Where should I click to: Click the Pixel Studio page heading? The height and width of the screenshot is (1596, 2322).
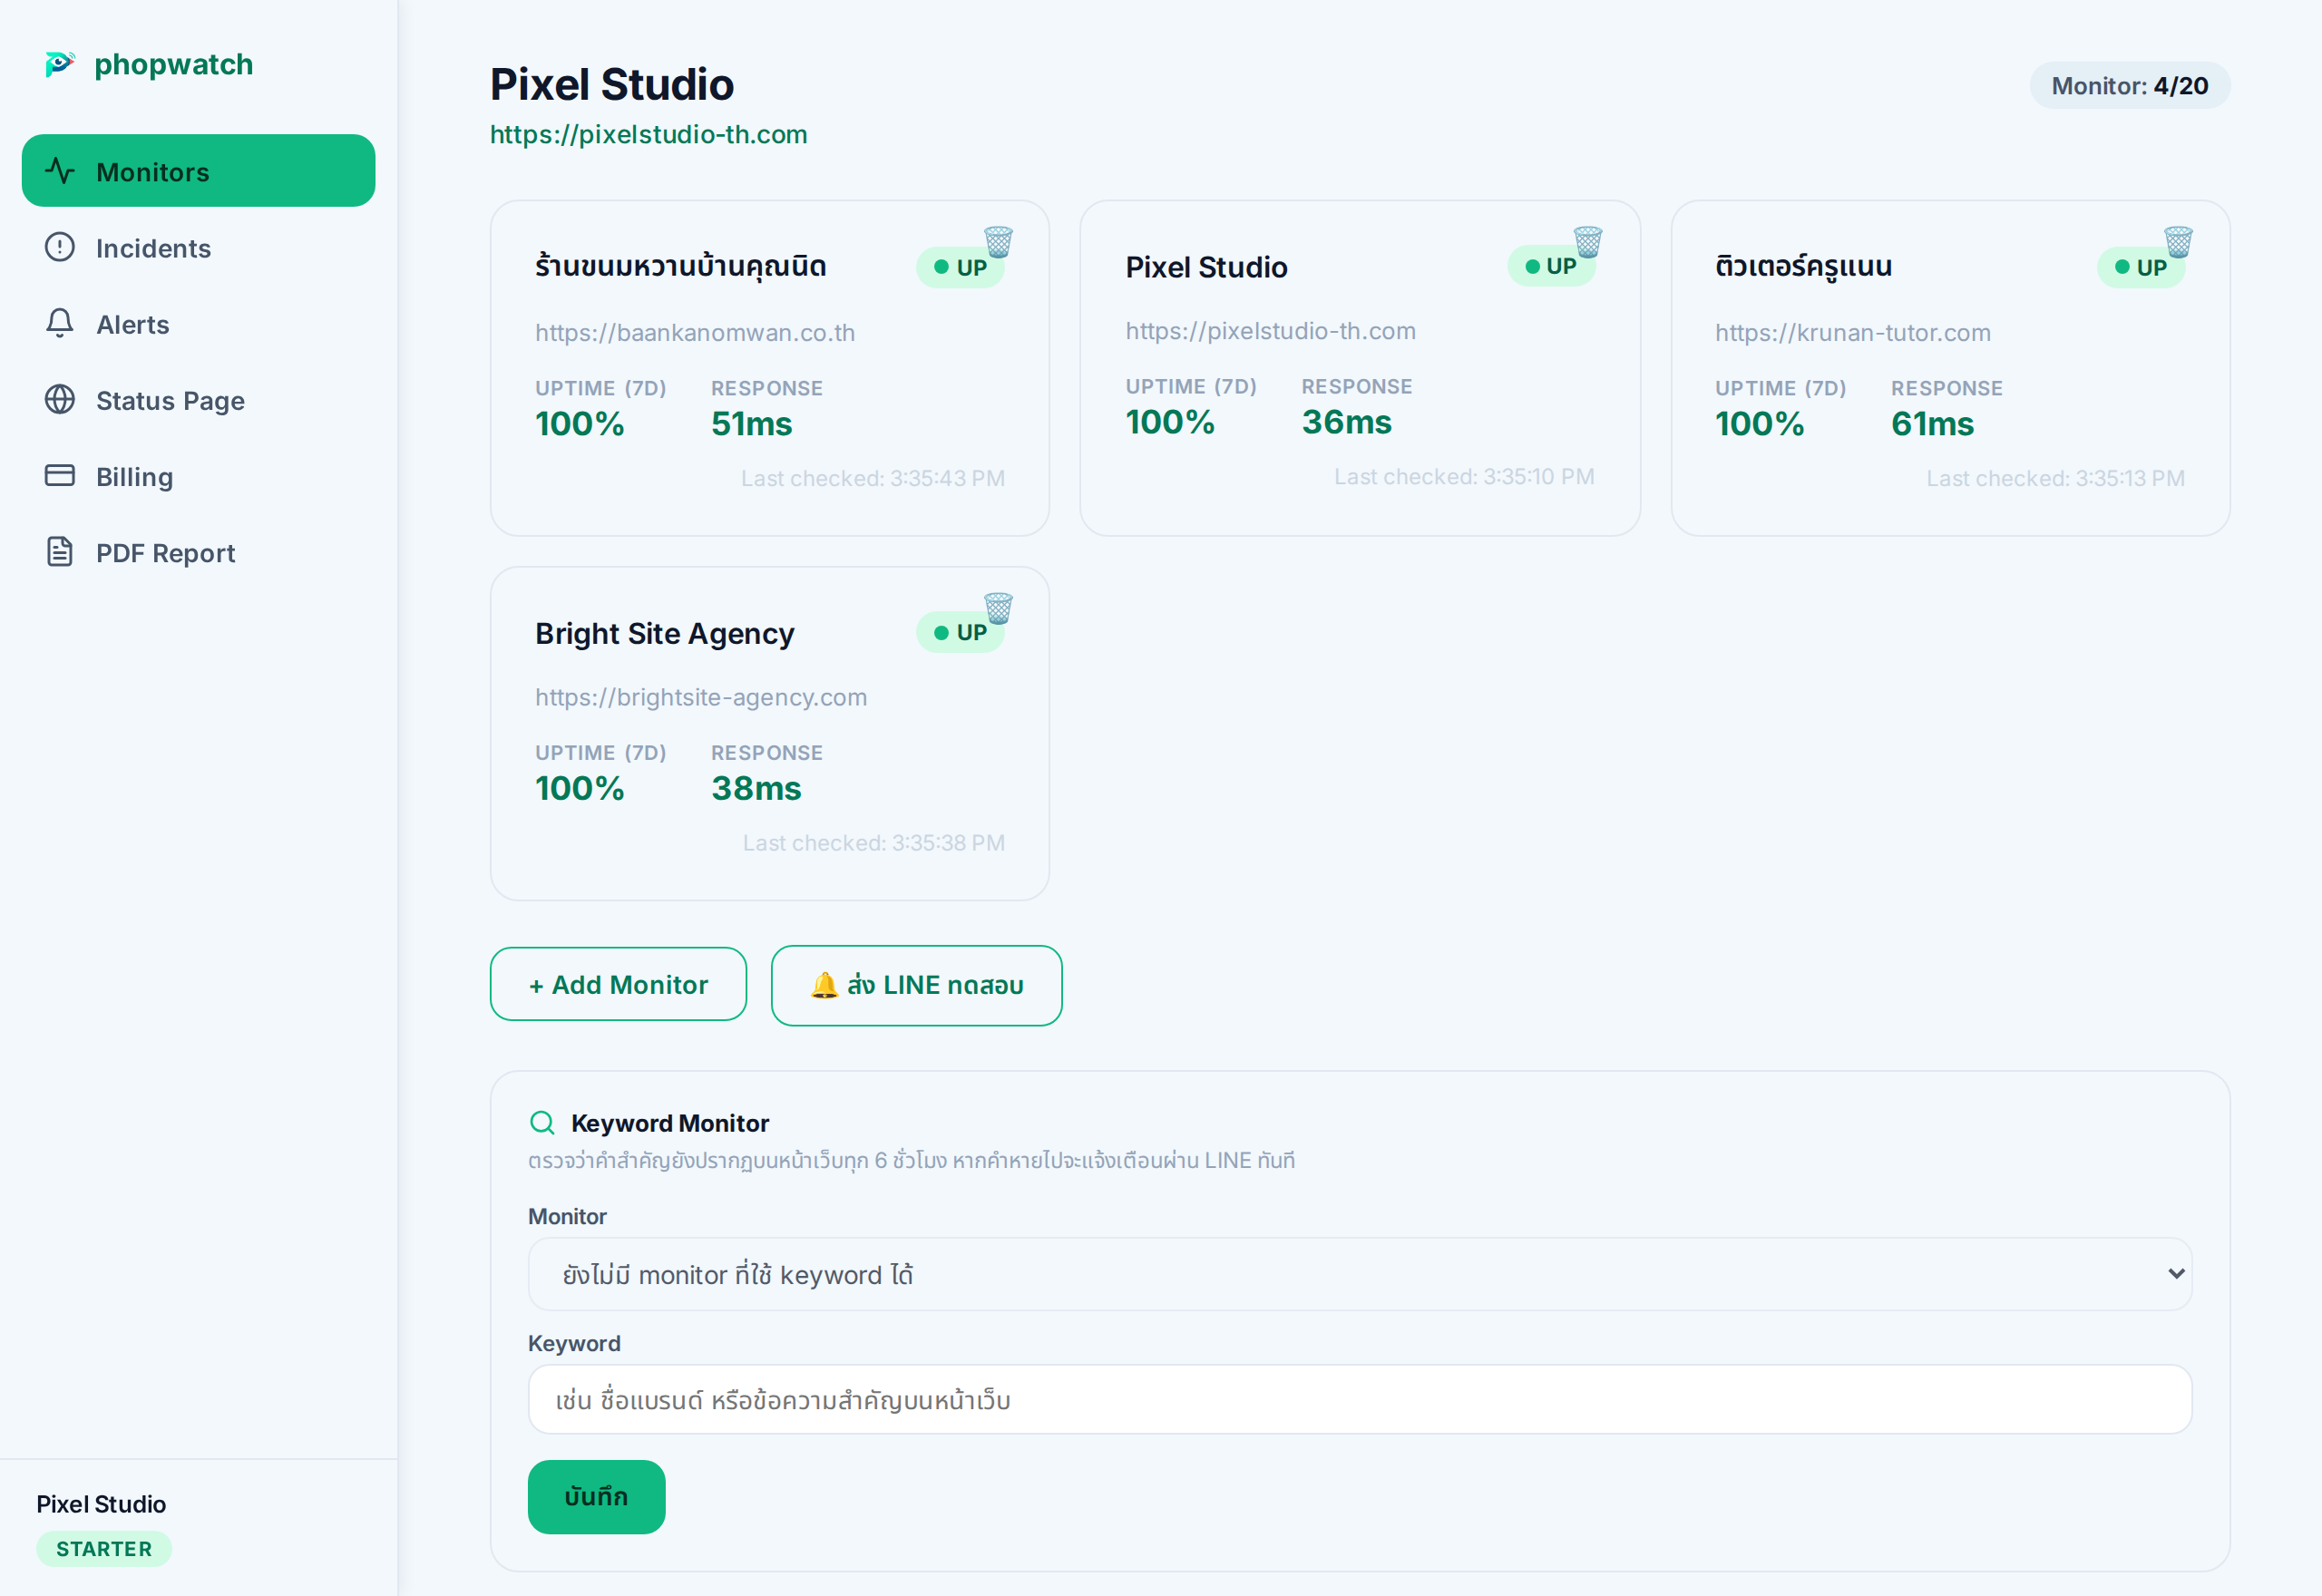point(612,84)
